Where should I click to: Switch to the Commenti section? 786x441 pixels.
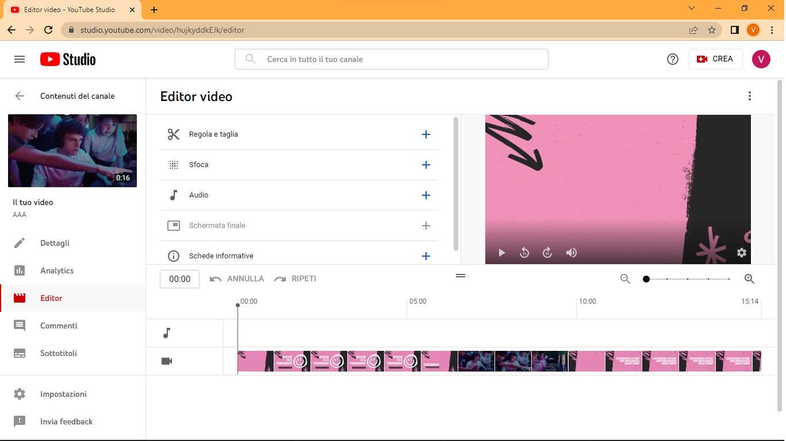[58, 326]
